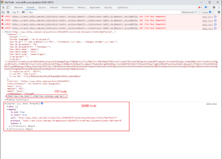Switch to the Performance tab
The image size is (222, 159).
click(68, 7)
